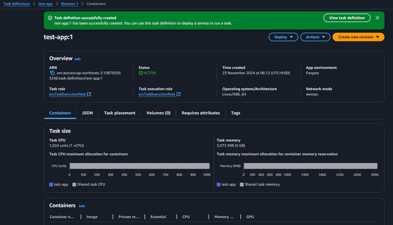Screen dimensions: 393x225
Task: Click the blue test-app memory legend swatch
Action: pyautogui.click(x=219, y=185)
